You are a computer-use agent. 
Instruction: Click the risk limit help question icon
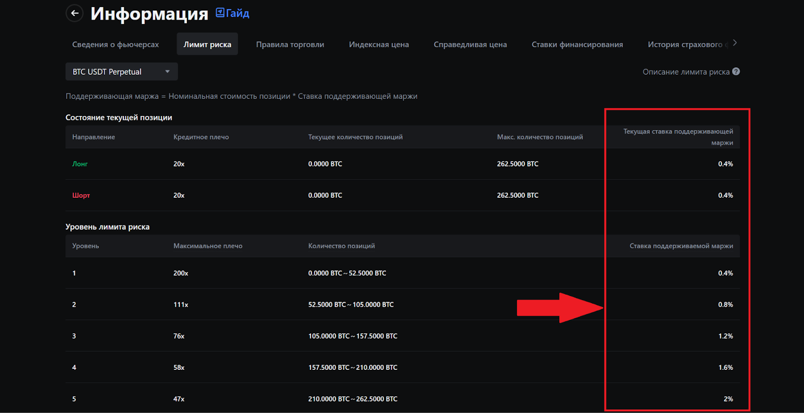point(736,71)
